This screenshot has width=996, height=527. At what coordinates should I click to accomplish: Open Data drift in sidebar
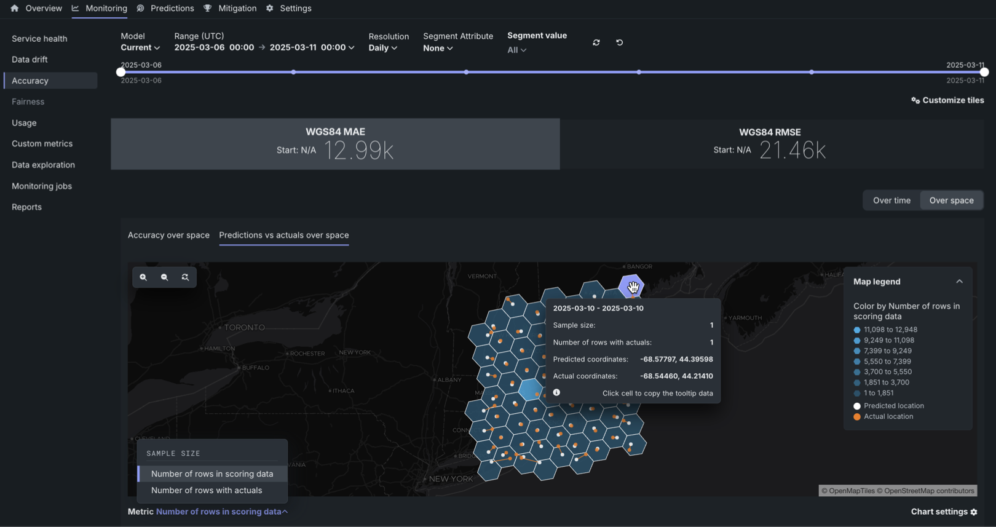tap(30, 60)
